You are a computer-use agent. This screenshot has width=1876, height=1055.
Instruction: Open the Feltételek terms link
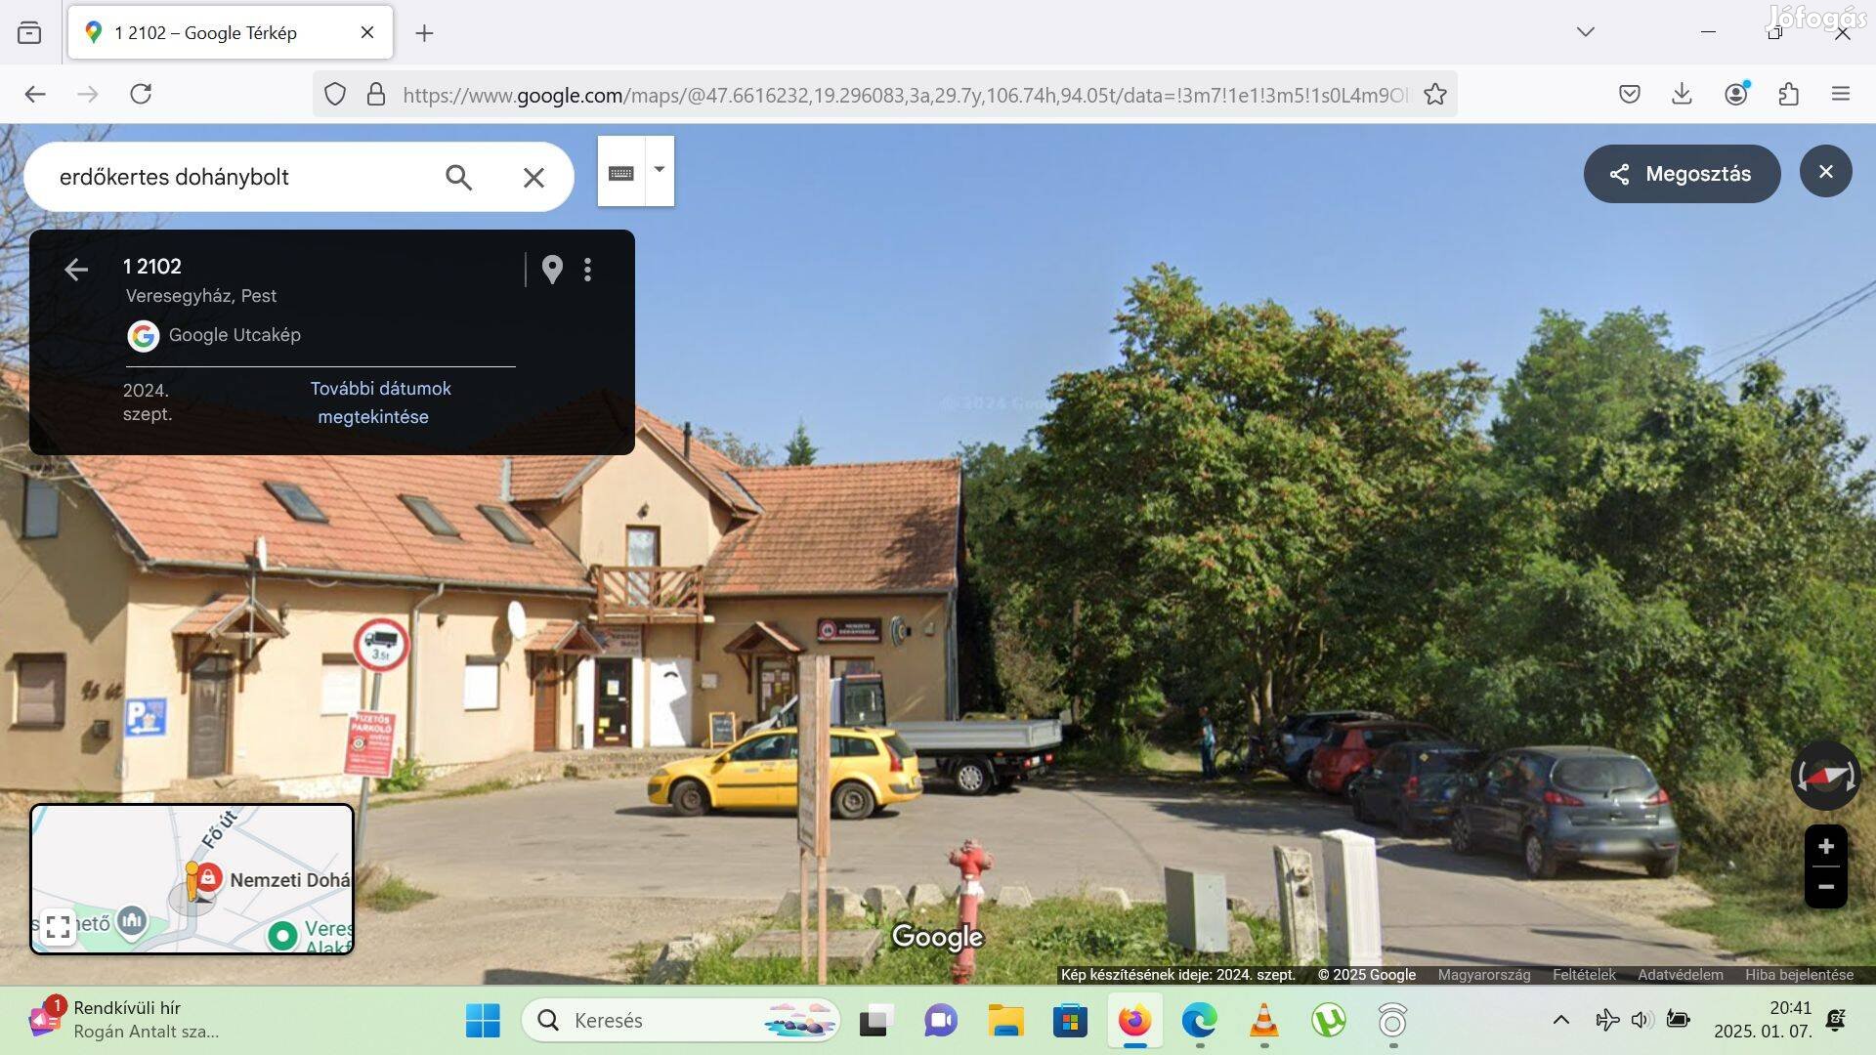click(x=1584, y=975)
